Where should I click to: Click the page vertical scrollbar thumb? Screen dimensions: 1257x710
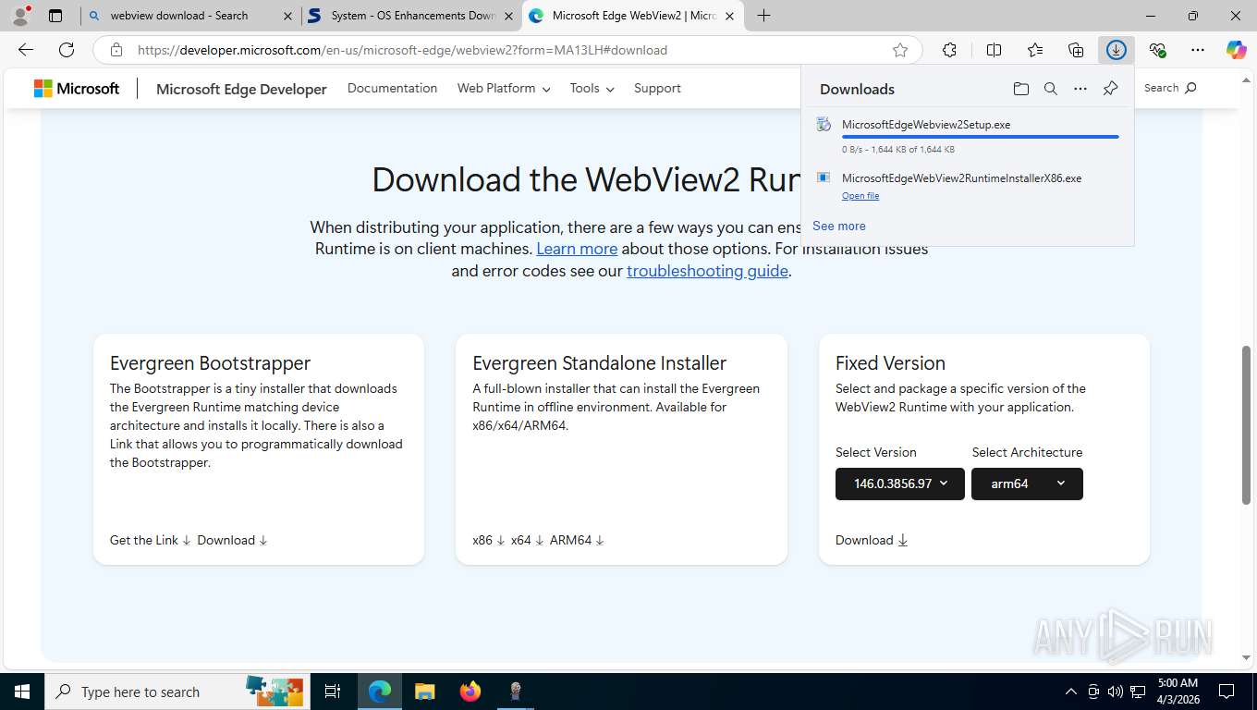pyautogui.click(x=1247, y=425)
